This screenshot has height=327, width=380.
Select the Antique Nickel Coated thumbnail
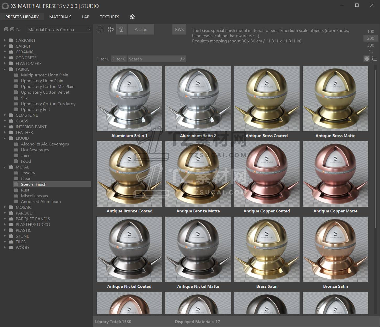(x=129, y=249)
